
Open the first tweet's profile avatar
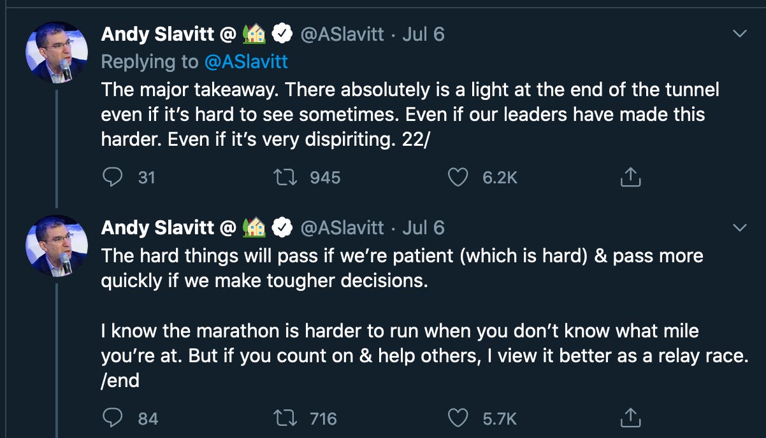(57, 52)
